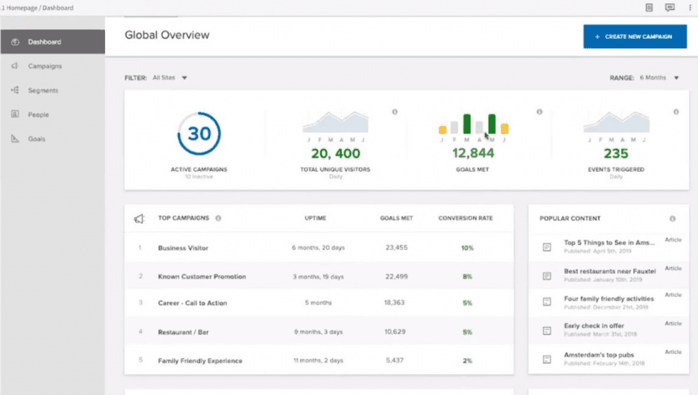The height and width of the screenshot is (395, 698).
Task: Click the 22,499 goals met value
Action: [396, 276]
